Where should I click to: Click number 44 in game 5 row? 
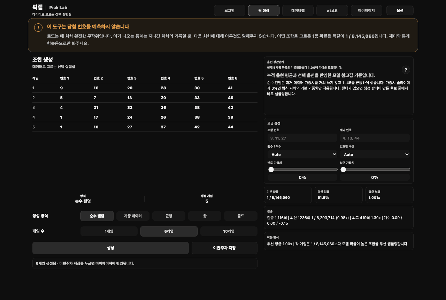point(230,127)
